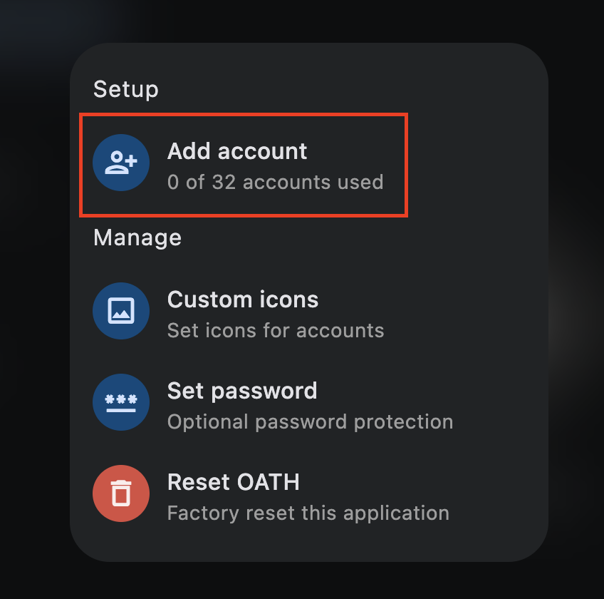Click the '0 of 32 accounts used' subtitle
604x599 pixels.
276,182
